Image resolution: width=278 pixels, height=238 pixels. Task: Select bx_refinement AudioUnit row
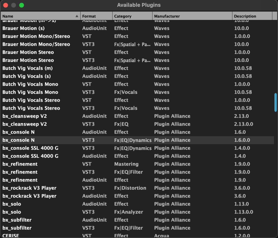tap(137, 180)
